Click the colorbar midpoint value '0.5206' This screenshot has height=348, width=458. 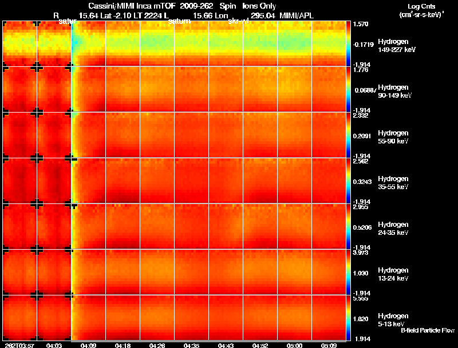click(362, 227)
